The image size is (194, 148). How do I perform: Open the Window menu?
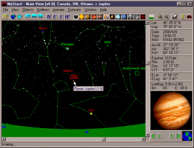91,10
